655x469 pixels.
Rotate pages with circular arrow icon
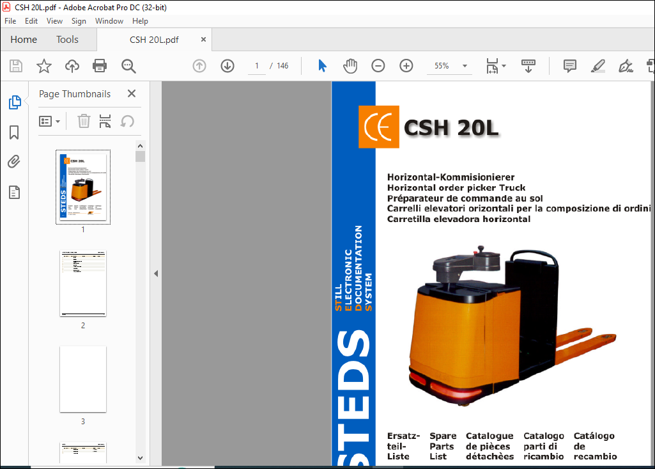coord(127,122)
